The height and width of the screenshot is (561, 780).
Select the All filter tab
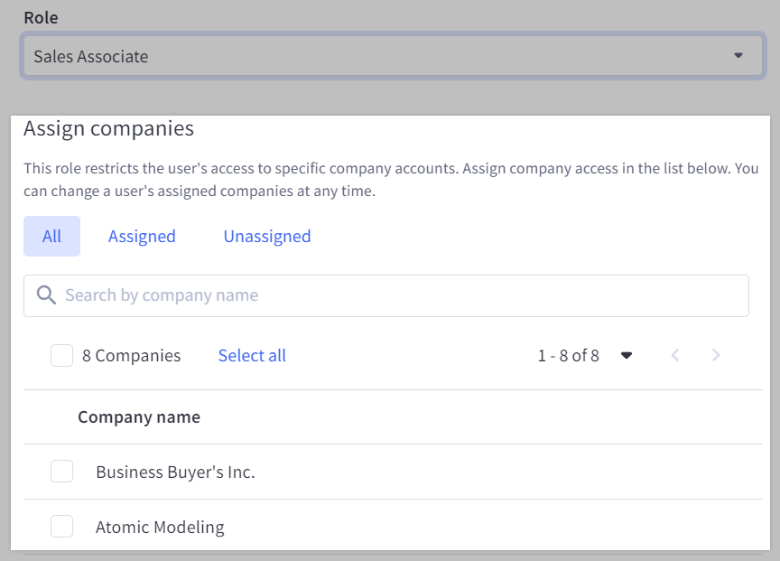(51, 236)
